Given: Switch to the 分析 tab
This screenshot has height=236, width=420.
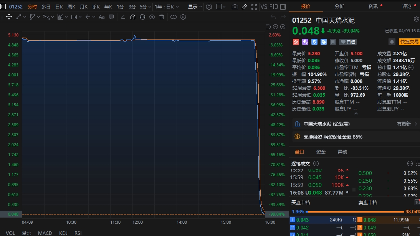Looking at the screenshot, I should [x=339, y=6].
